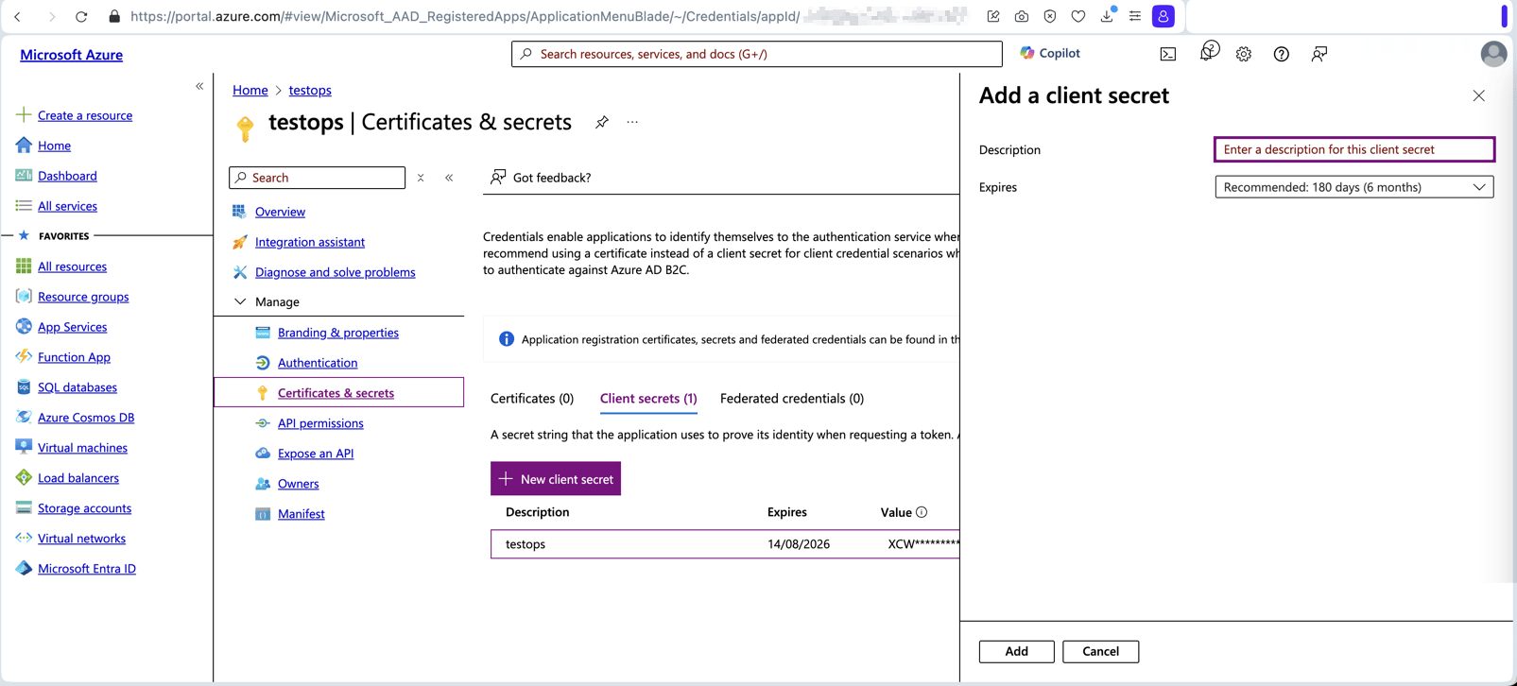Collapse the left portal sidebar
Viewport: 1517px width, 686px height.
[199, 86]
